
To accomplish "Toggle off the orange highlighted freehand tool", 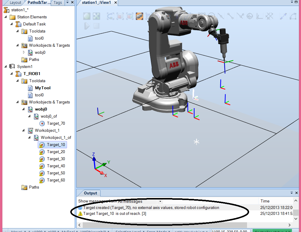I will tap(139, 16).
